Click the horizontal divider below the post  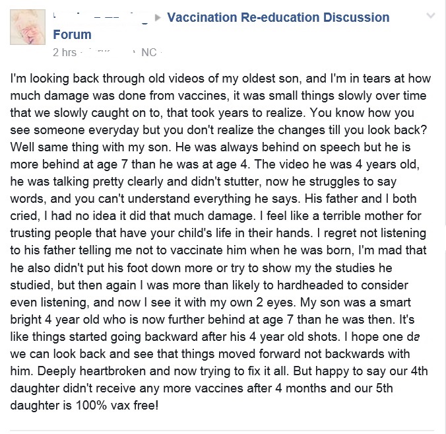tap(222, 430)
